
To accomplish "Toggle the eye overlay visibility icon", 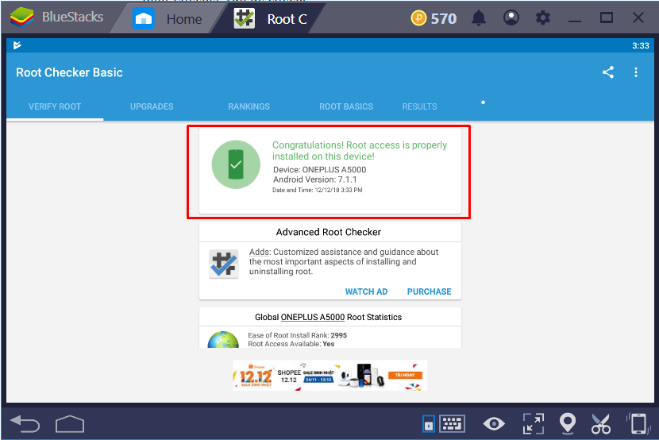I will click(494, 423).
